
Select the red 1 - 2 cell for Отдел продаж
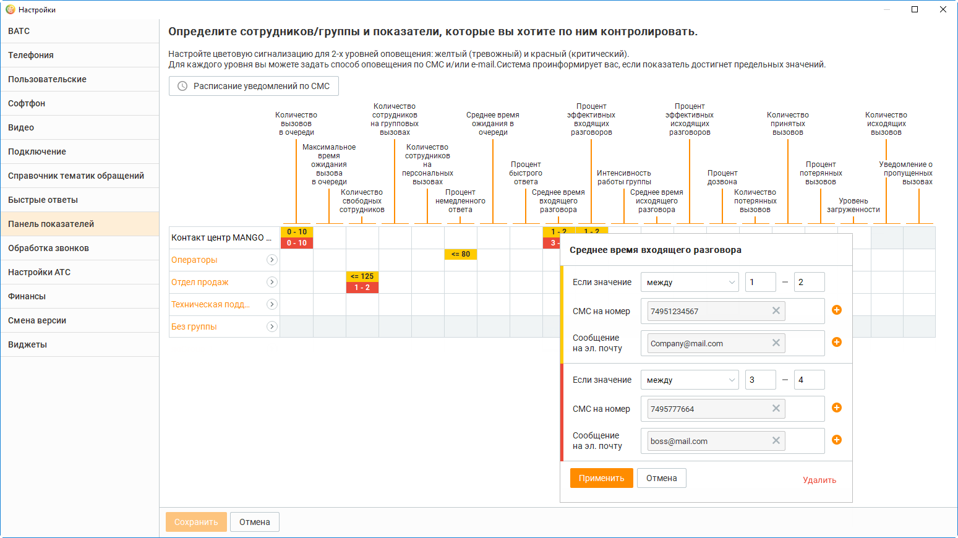click(362, 288)
